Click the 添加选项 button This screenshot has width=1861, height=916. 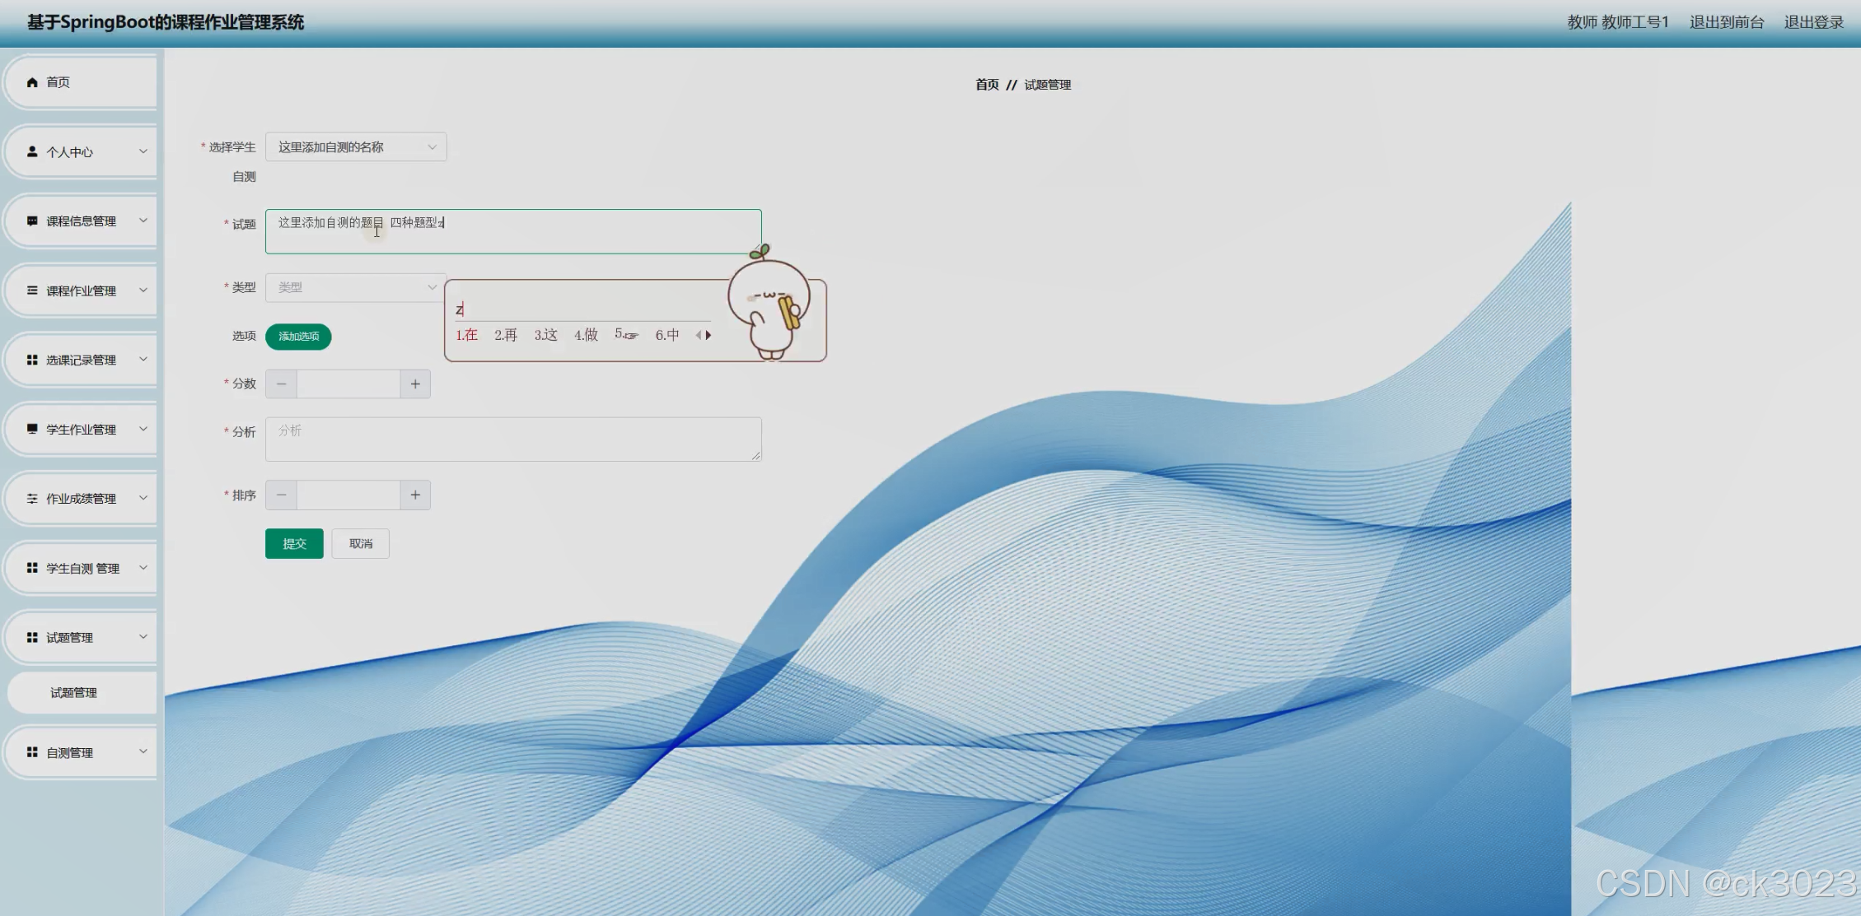(298, 337)
